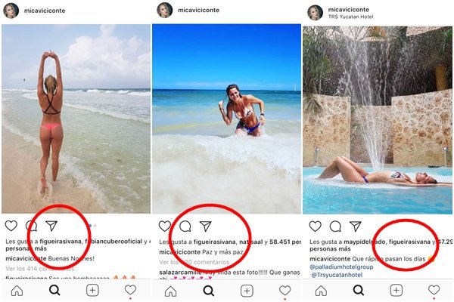Tap the new post plus icon in middle screen
454x302 pixels.
pos(247,291)
